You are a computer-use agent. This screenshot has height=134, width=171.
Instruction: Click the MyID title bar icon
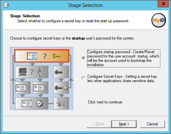click(x=6, y=5)
